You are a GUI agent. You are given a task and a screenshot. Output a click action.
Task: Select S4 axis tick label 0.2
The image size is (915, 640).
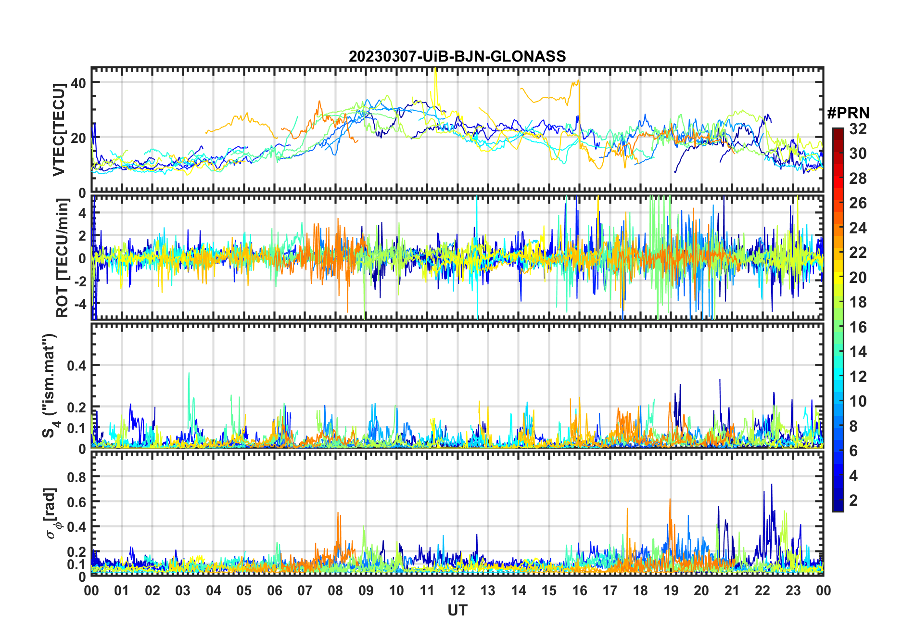point(76,407)
